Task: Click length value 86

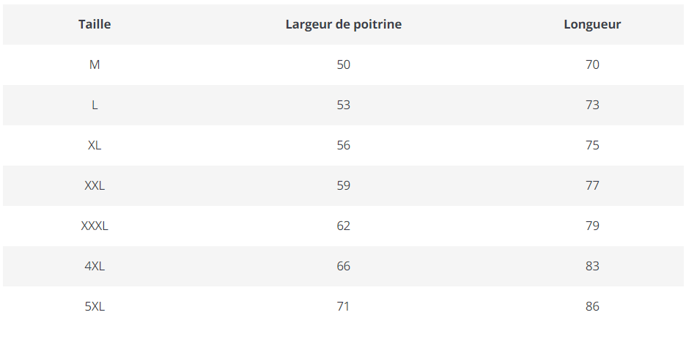Action: click(592, 306)
